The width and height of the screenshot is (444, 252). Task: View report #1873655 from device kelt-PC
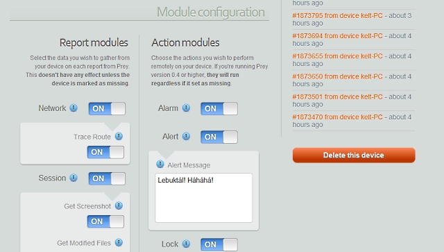pyautogui.click(x=338, y=56)
